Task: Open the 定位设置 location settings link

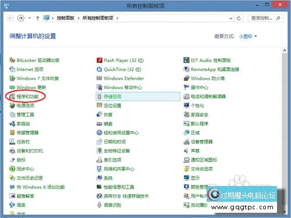Action: [x=112, y=105]
